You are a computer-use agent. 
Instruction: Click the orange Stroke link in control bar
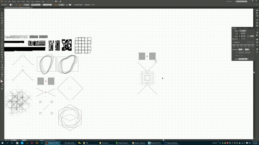pyautogui.click(x=20, y=5)
